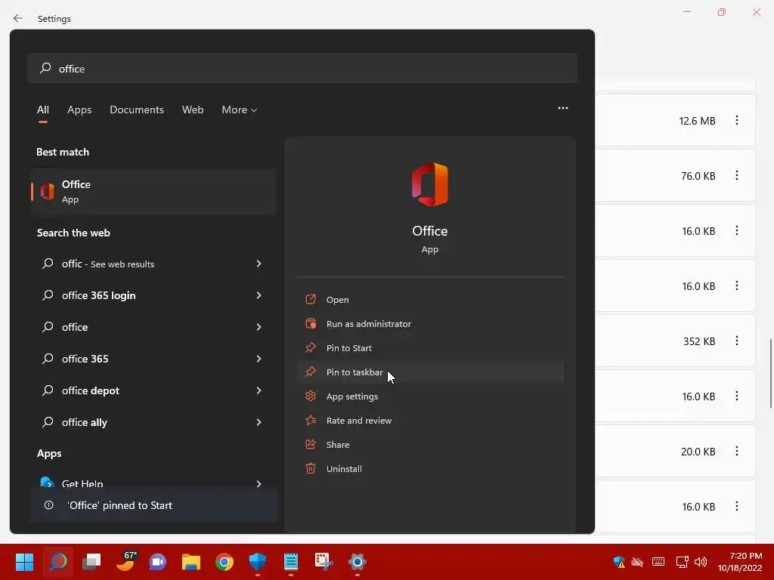
Task: Click the search box containing office
Action: (302, 69)
